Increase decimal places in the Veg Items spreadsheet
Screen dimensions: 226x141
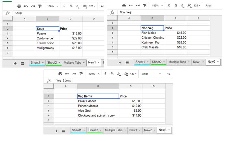pos(126,74)
